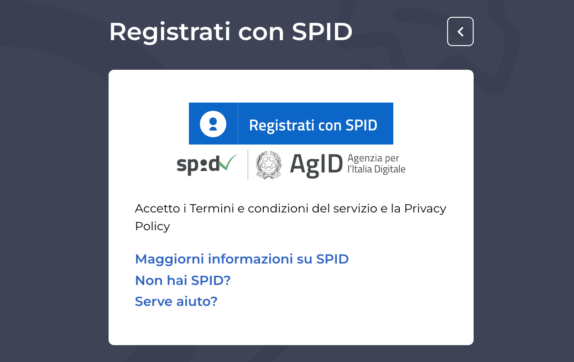Click the Italian Republic star emblem
The width and height of the screenshot is (574, 362).
pyautogui.click(x=269, y=165)
